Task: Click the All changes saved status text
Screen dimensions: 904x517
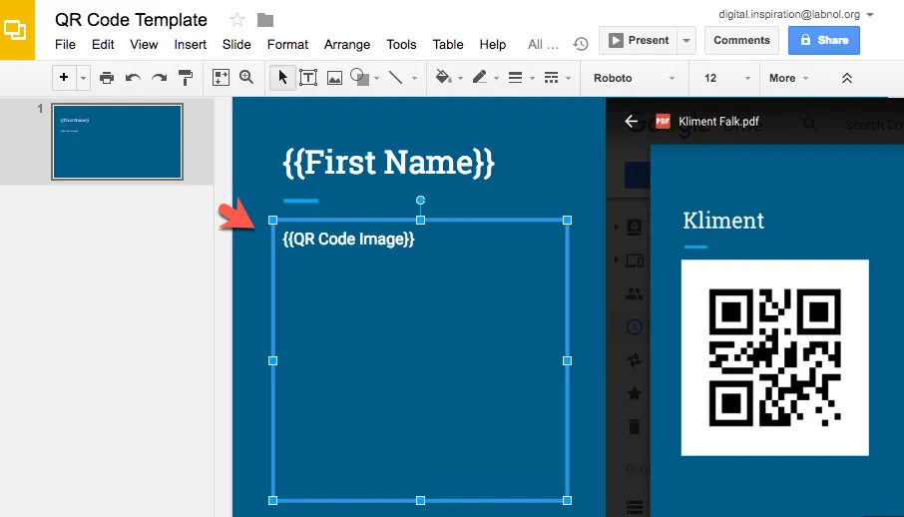Action: (543, 45)
